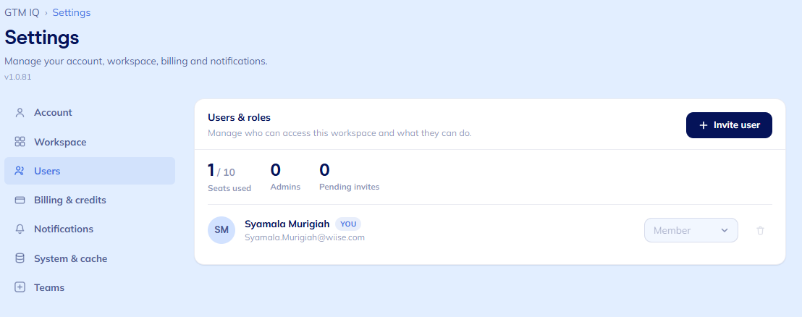Click the SM avatar circle

point(221,230)
